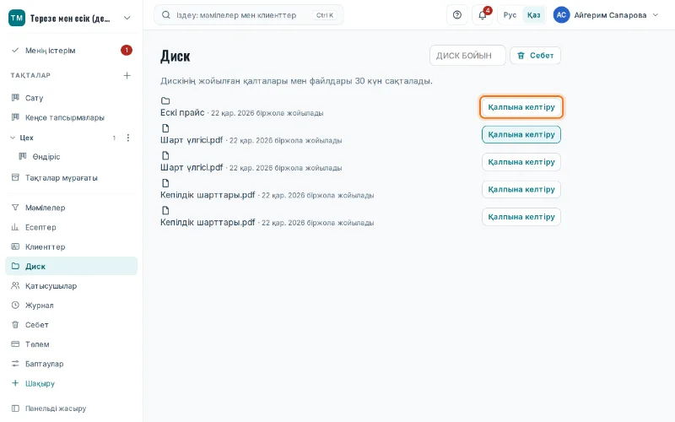Click the Есептер chart icon
The image size is (675, 422).
(x=15, y=227)
